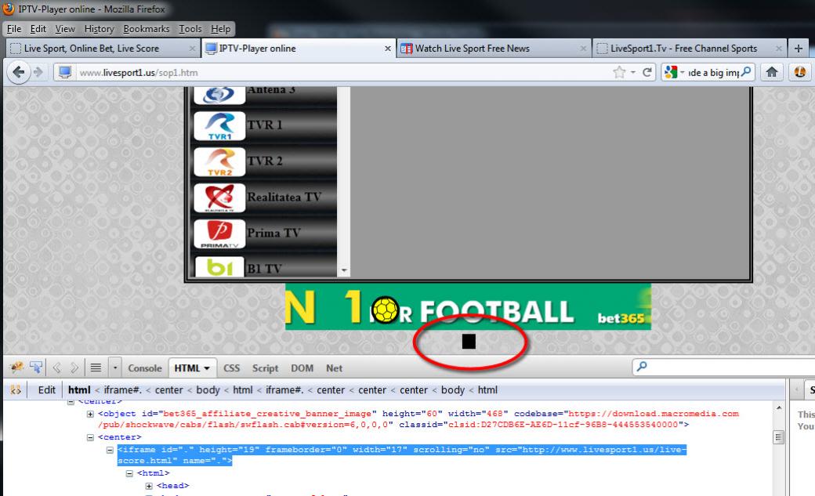Click the search magnifier in the Google search box

pyautogui.click(x=746, y=72)
